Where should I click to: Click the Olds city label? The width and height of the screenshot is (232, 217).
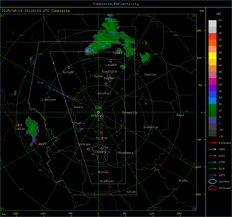[98, 108]
